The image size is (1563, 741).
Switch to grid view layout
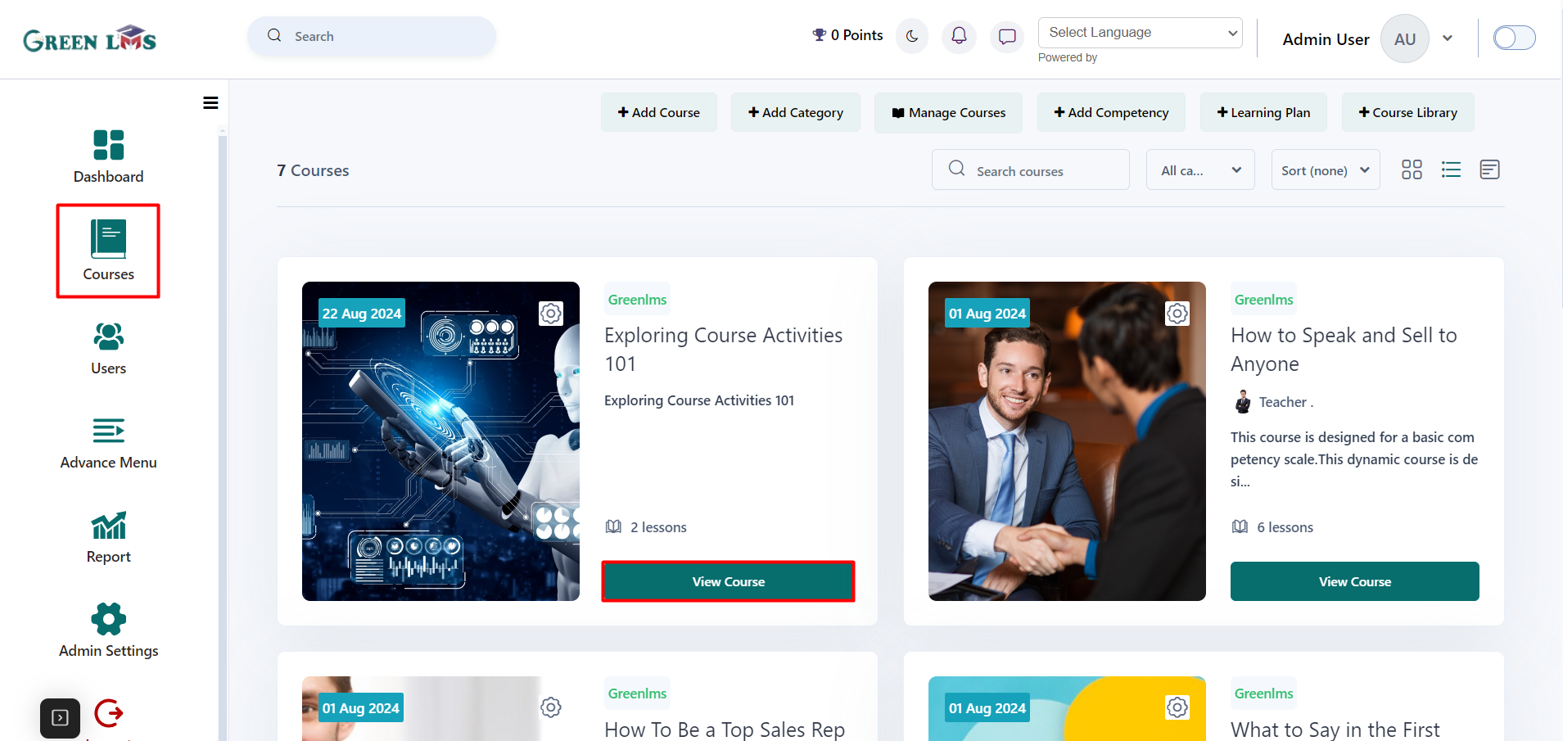tap(1412, 169)
